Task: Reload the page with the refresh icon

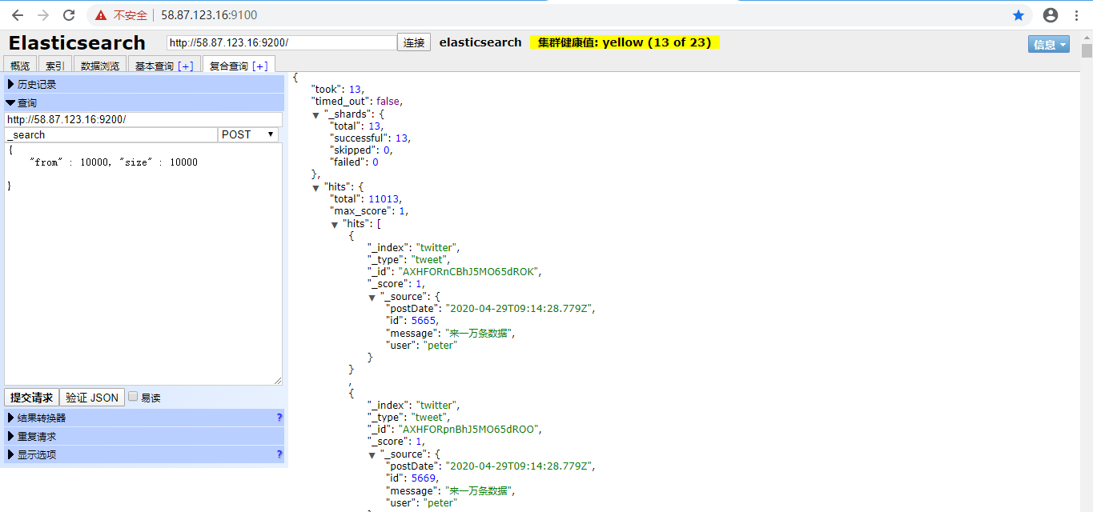Action: point(69,15)
